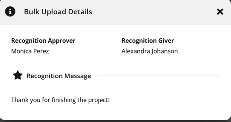The width and height of the screenshot is (231, 122).
Task: Click the word Giver in the bold label
Action: point(166,41)
